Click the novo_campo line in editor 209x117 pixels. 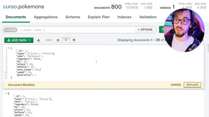pyautogui.click(x=28, y=70)
